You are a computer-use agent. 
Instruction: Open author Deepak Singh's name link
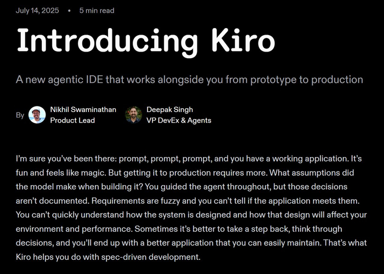170,109
